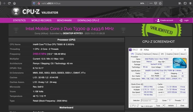Image resolution: width=193 pixels, height=112 pixels.
Task: Click the Create account link
Action: [x=166, y=20]
